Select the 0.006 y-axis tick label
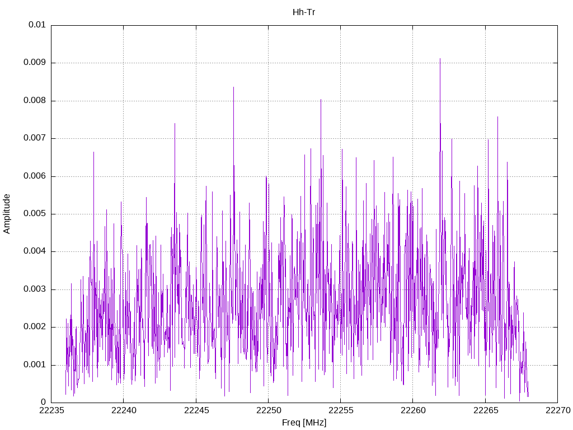 point(34,176)
